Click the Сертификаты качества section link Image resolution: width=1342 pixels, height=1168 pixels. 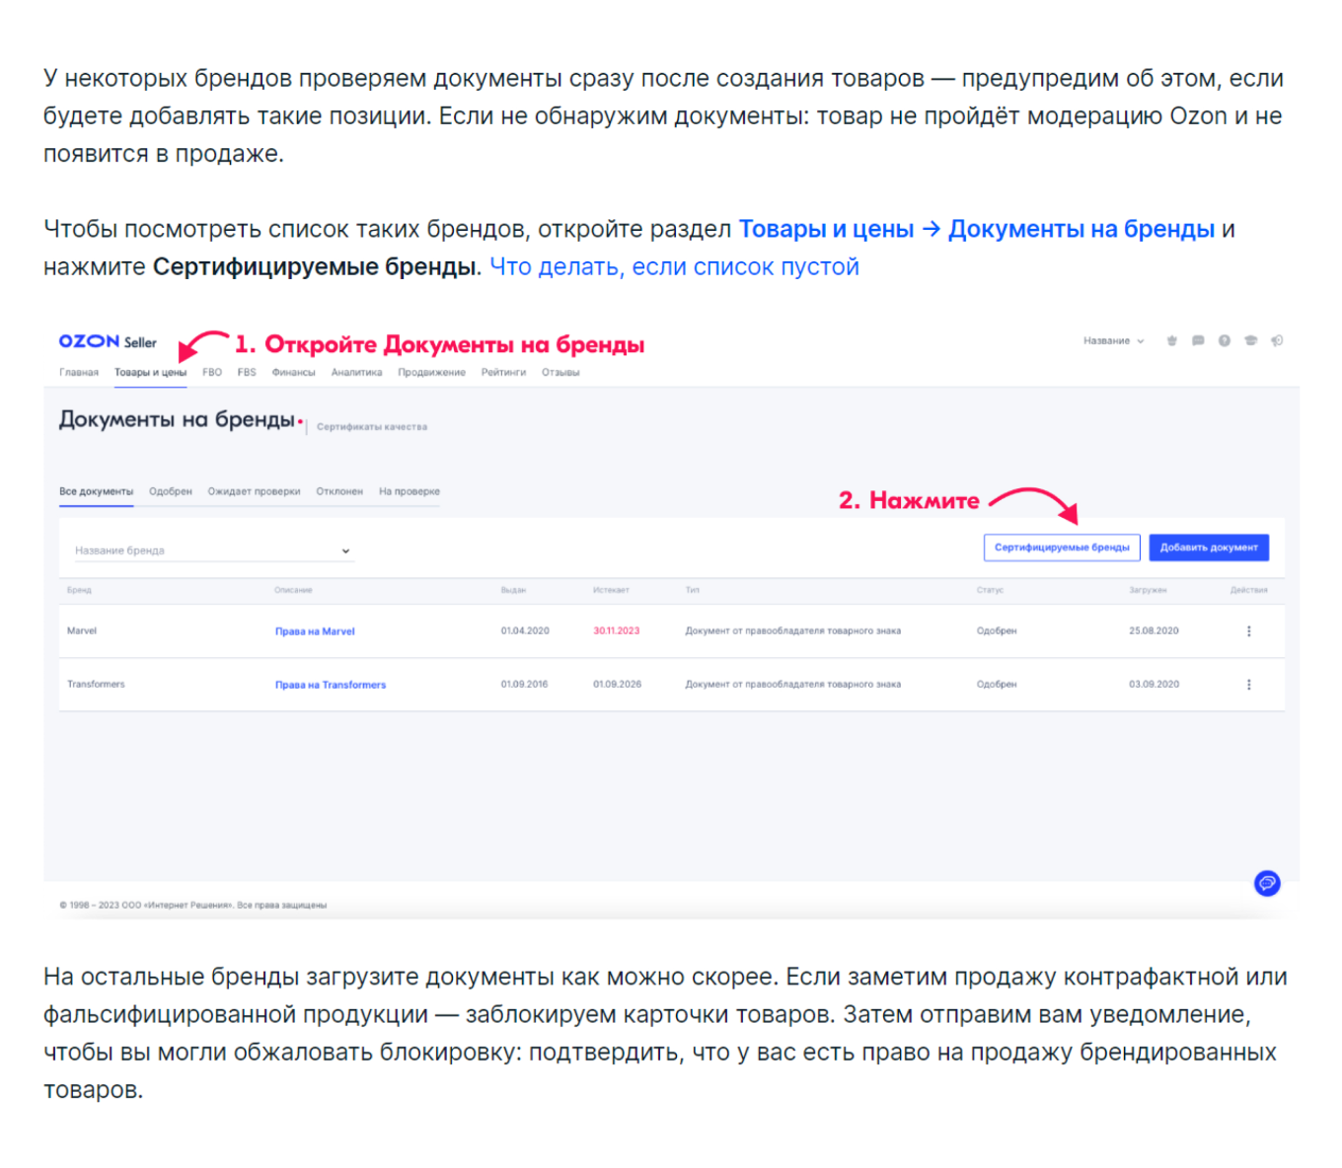(372, 427)
